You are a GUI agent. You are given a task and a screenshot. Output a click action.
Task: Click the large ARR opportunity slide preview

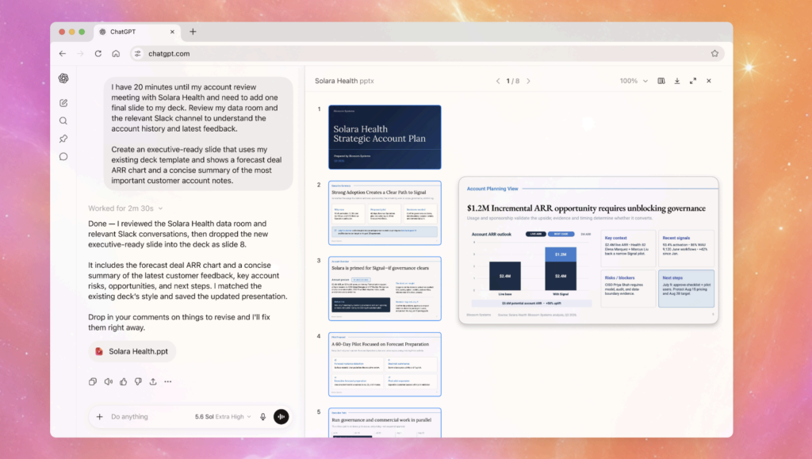[x=588, y=251]
